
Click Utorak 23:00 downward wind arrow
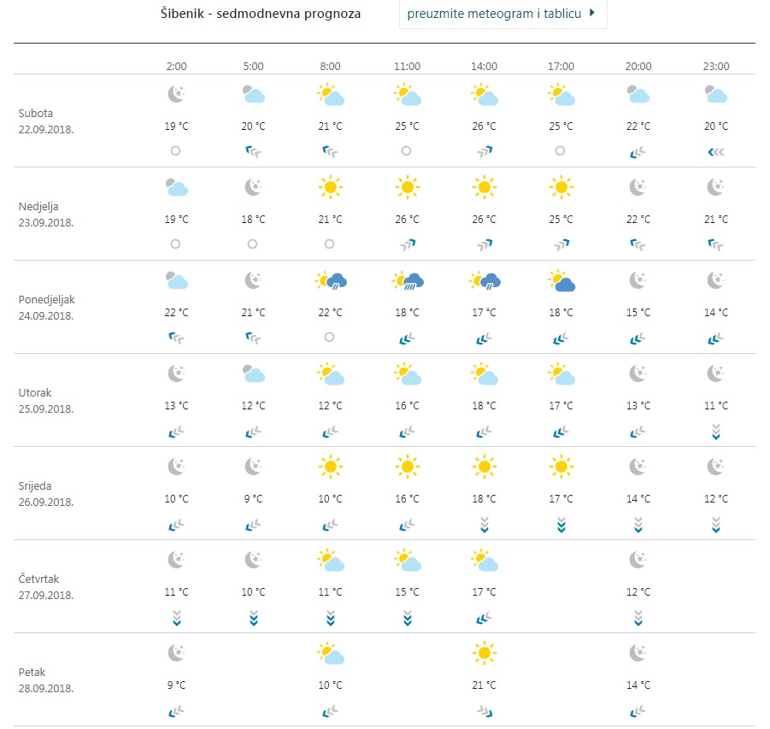716,432
